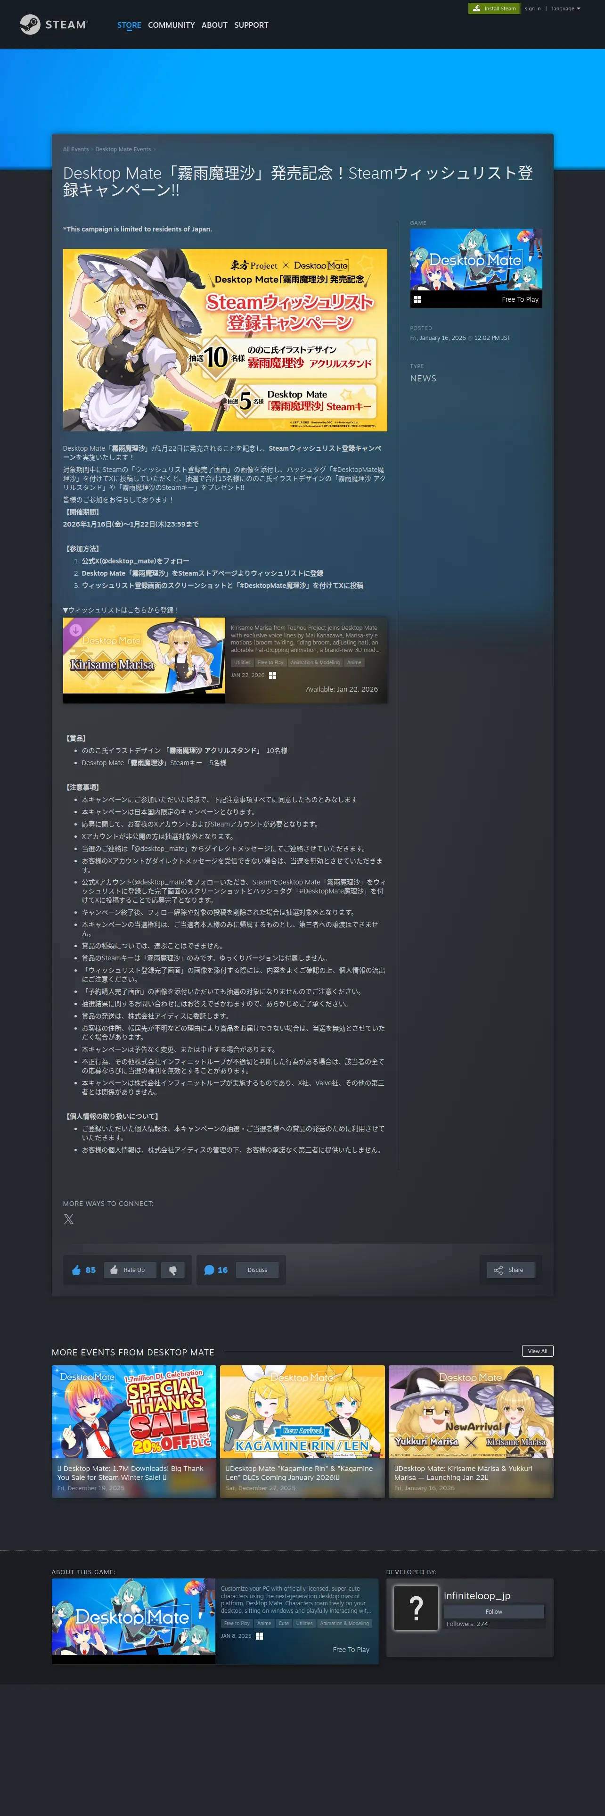Click the thumbs-down rate button
Viewport: 605px width, 1816px height.
click(x=172, y=1270)
